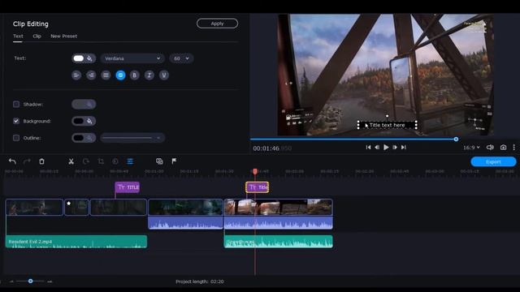Viewport: 520px width, 292px height.
Task: Switch to the Text tab
Action: (18, 36)
